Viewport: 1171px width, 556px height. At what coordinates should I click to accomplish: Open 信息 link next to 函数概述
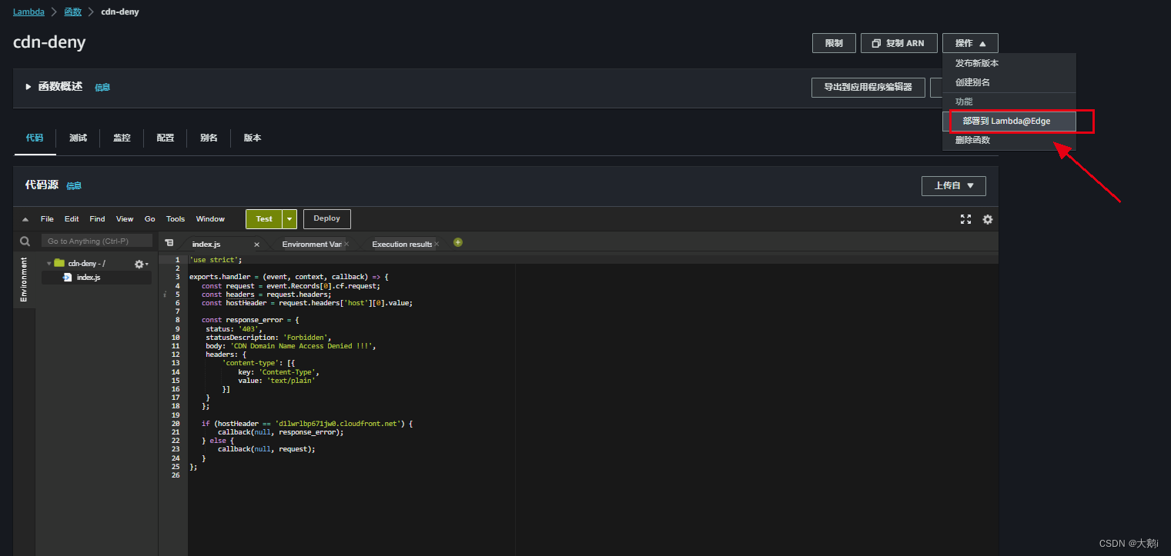102,88
